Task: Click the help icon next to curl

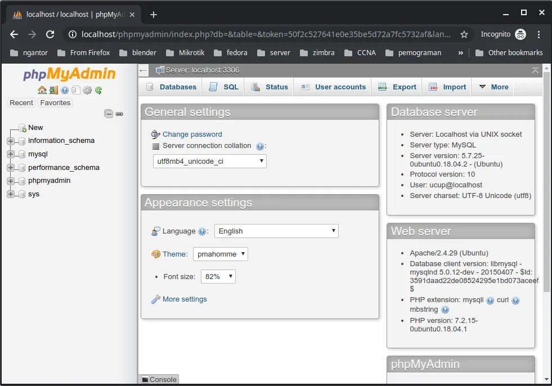Action: coord(515,300)
